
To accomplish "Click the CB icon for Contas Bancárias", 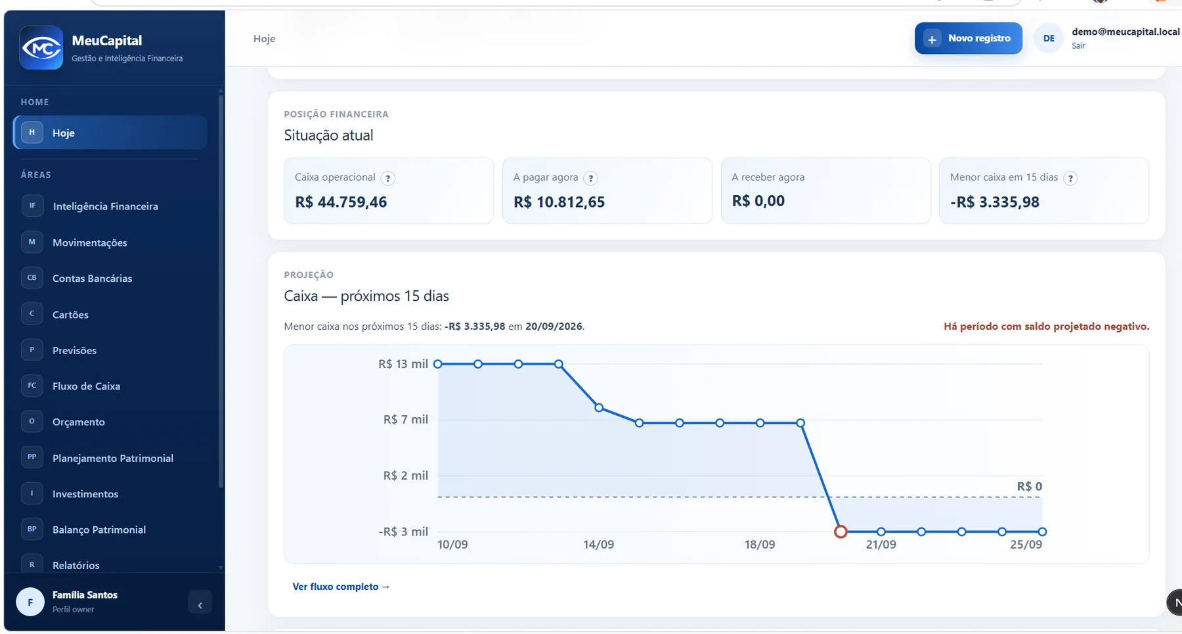I will click(x=32, y=278).
